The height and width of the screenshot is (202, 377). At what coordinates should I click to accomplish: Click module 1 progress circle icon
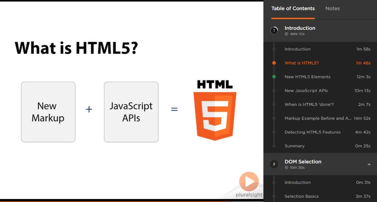click(x=274, y=31)
